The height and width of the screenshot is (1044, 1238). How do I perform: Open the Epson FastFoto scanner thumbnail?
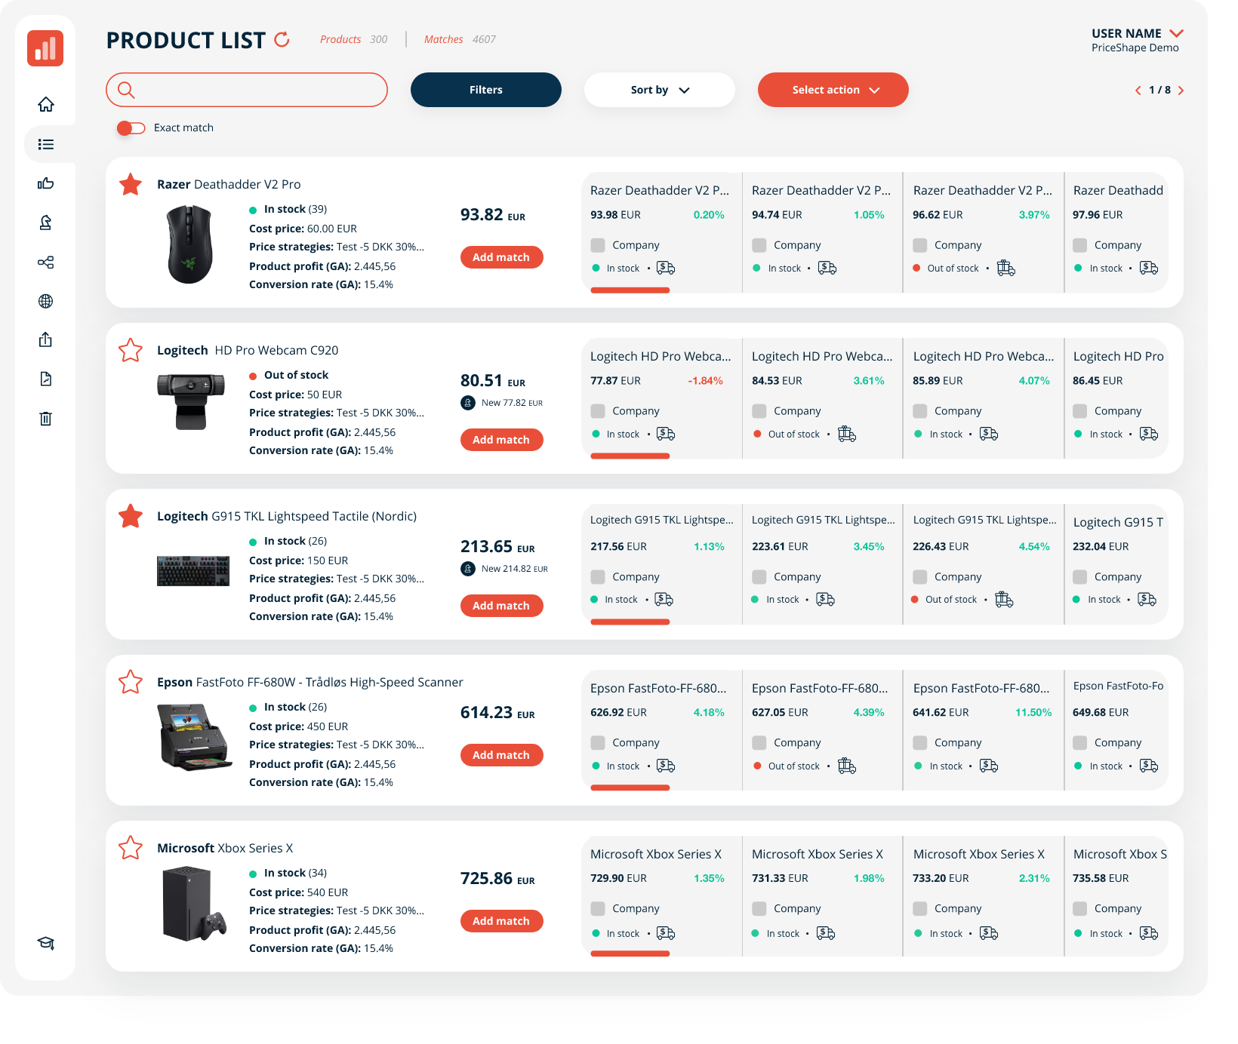[x=196, y=737]
